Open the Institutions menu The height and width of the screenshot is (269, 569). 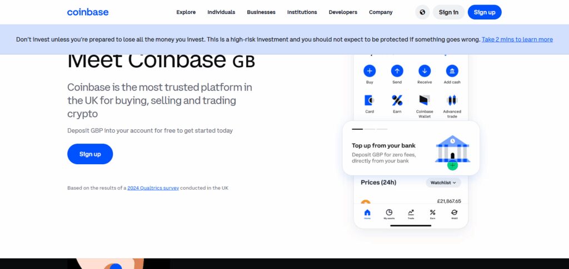(302, 12)
